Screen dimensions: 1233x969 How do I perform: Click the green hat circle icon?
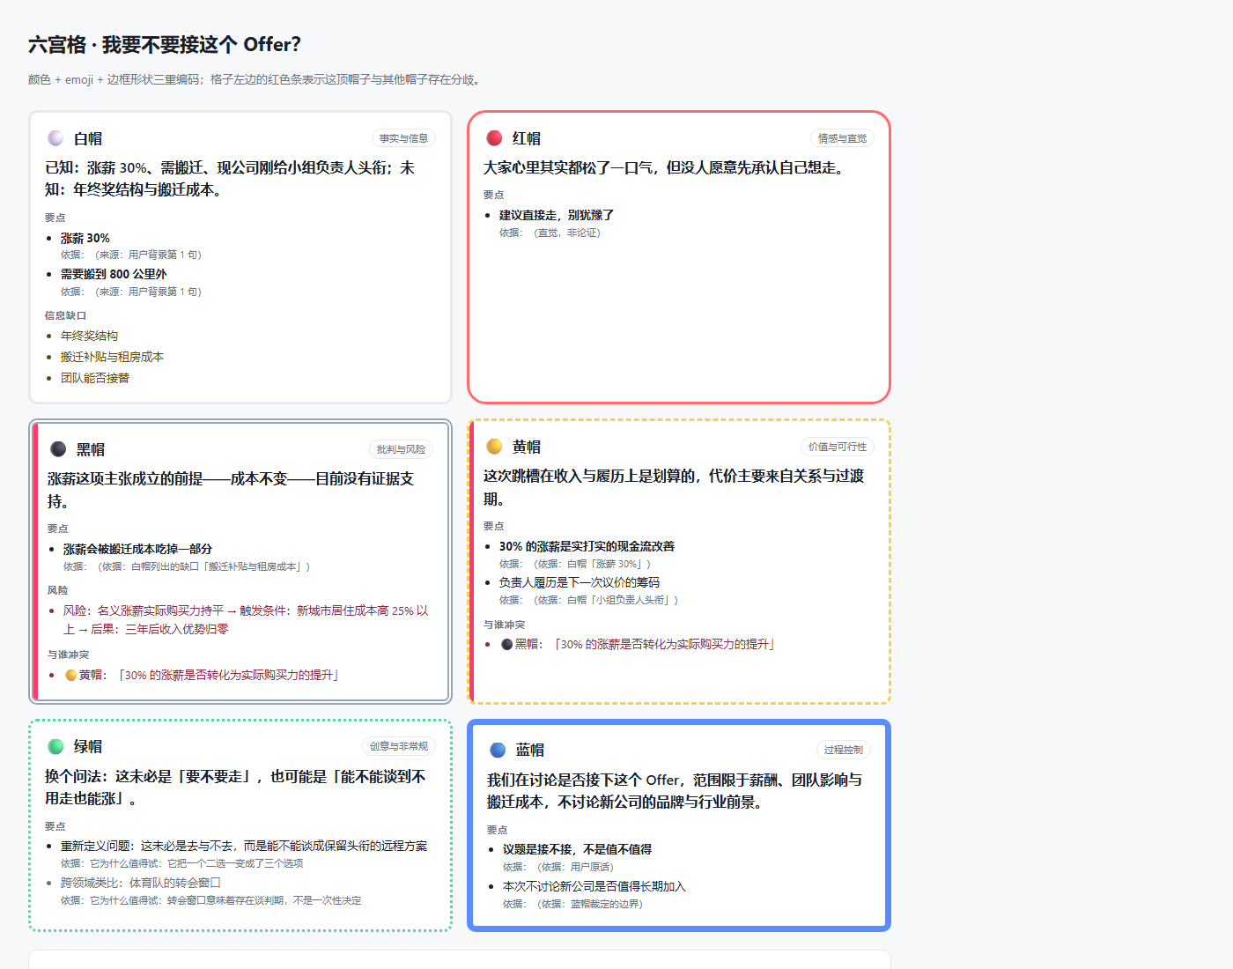click(55, 746)
